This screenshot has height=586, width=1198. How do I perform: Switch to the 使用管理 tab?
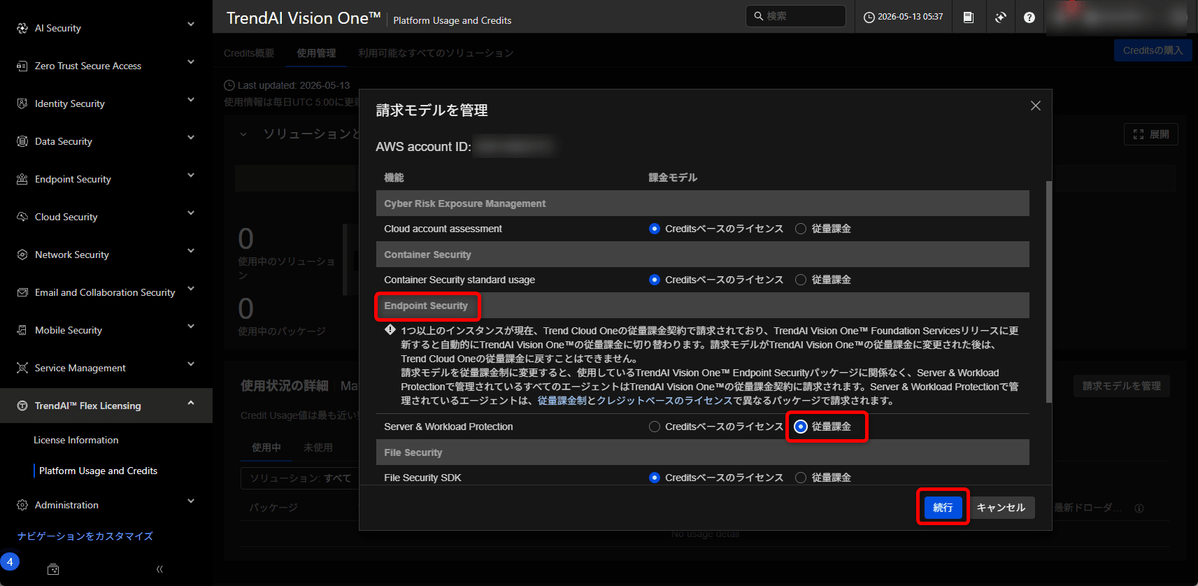(x=316, y=53)
